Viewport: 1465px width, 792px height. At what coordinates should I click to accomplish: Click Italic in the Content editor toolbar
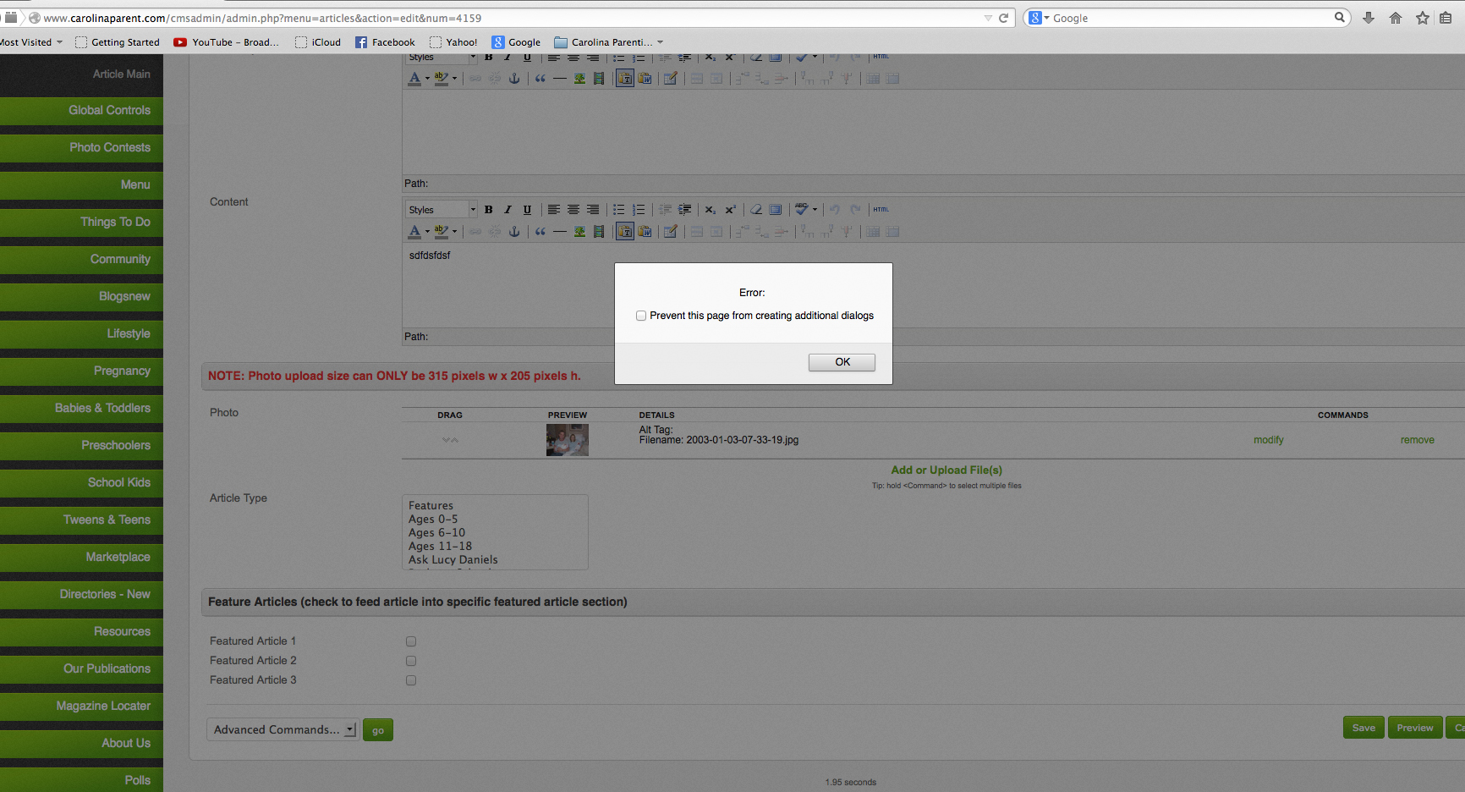[508, 210]
